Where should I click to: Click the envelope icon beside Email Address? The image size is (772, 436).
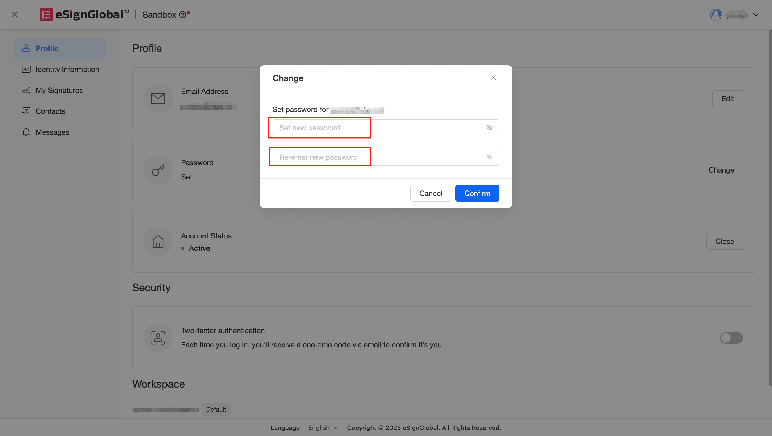(158, 99)
